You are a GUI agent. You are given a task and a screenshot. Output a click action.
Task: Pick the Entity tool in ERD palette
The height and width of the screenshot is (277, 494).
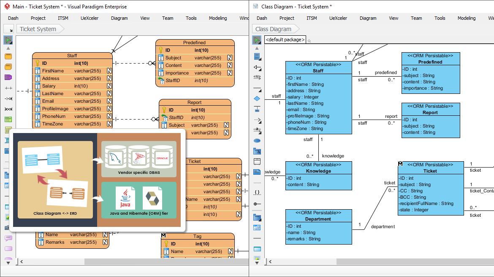pos(8,56)
